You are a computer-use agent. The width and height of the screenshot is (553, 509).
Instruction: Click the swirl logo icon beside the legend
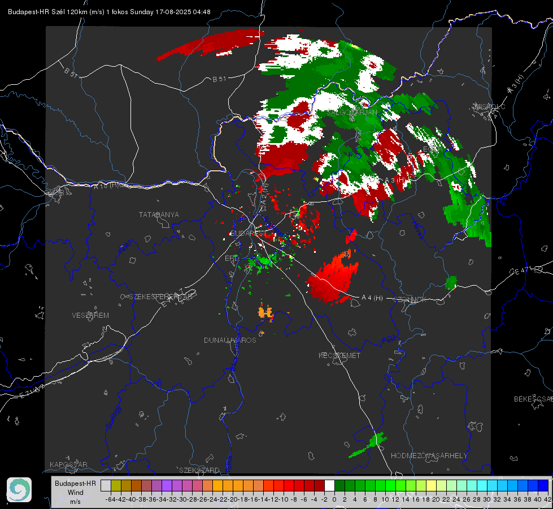coord(19,490)
